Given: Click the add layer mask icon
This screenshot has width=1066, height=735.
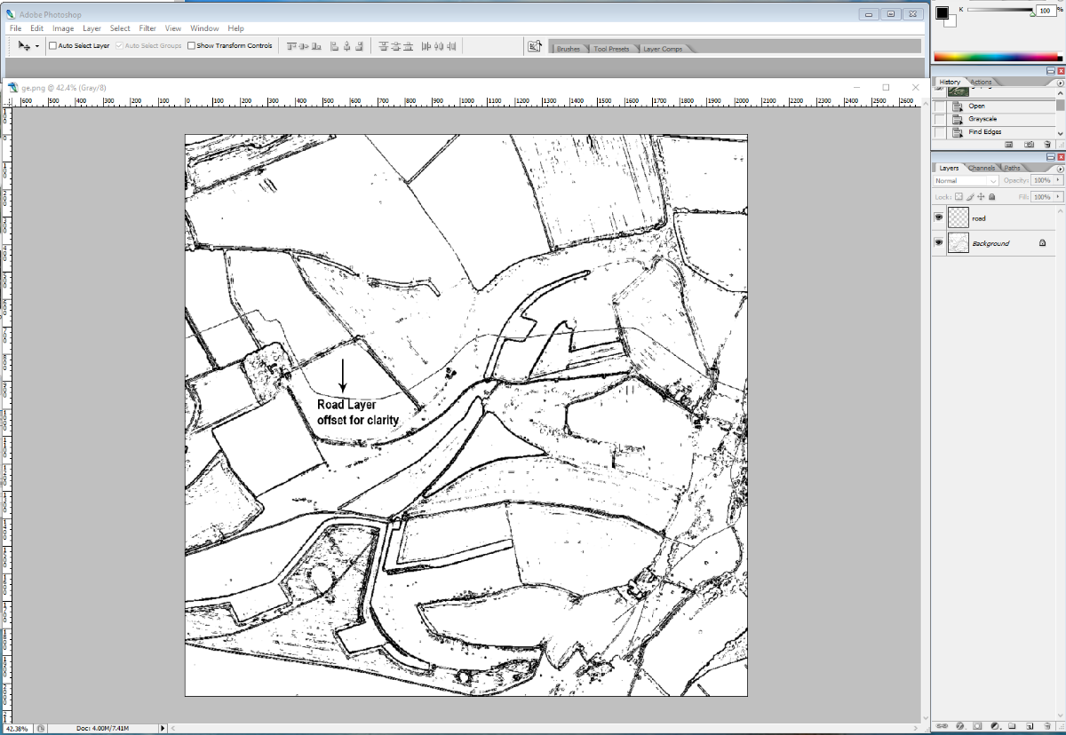Looking at the screenshot, I should [977, 725].
